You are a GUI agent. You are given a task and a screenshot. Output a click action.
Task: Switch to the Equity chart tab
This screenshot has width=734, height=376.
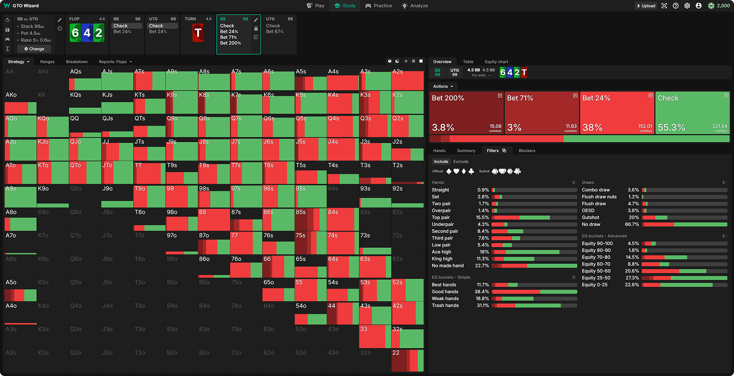(x=496, y=62)
